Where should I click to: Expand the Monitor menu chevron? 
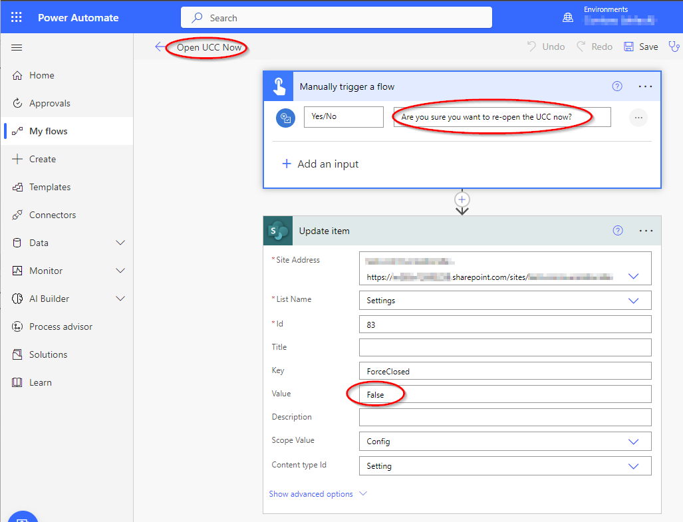tap(120, 271)
